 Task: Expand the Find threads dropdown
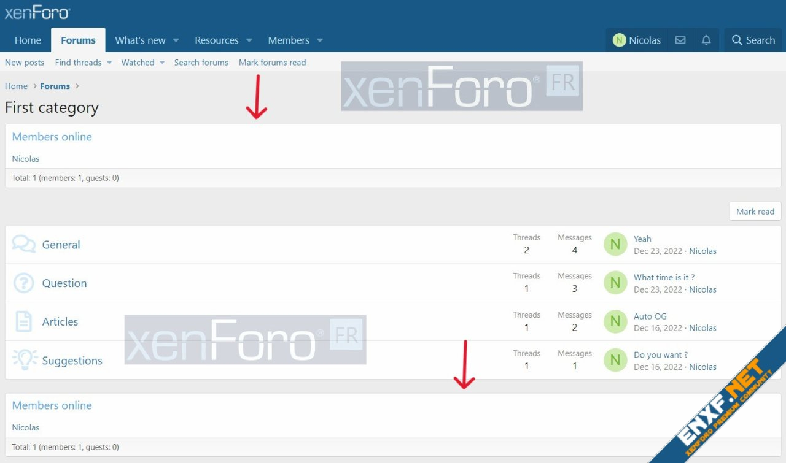tap(109, 63)
